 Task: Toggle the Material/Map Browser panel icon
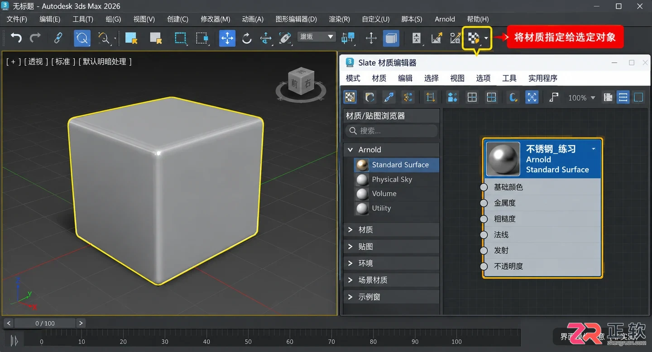(608, 97)
